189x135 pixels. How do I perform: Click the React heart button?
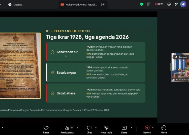click(46, 129)
